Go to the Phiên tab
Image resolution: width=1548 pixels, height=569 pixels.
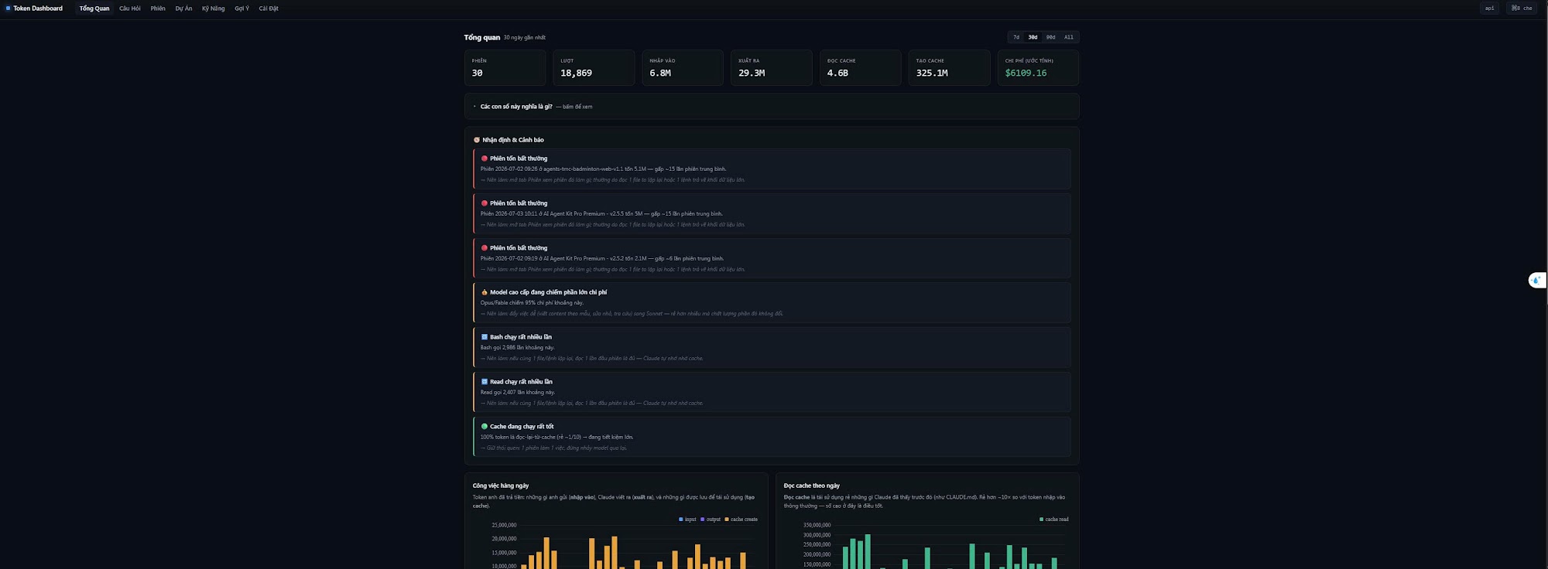click(158, 9)
